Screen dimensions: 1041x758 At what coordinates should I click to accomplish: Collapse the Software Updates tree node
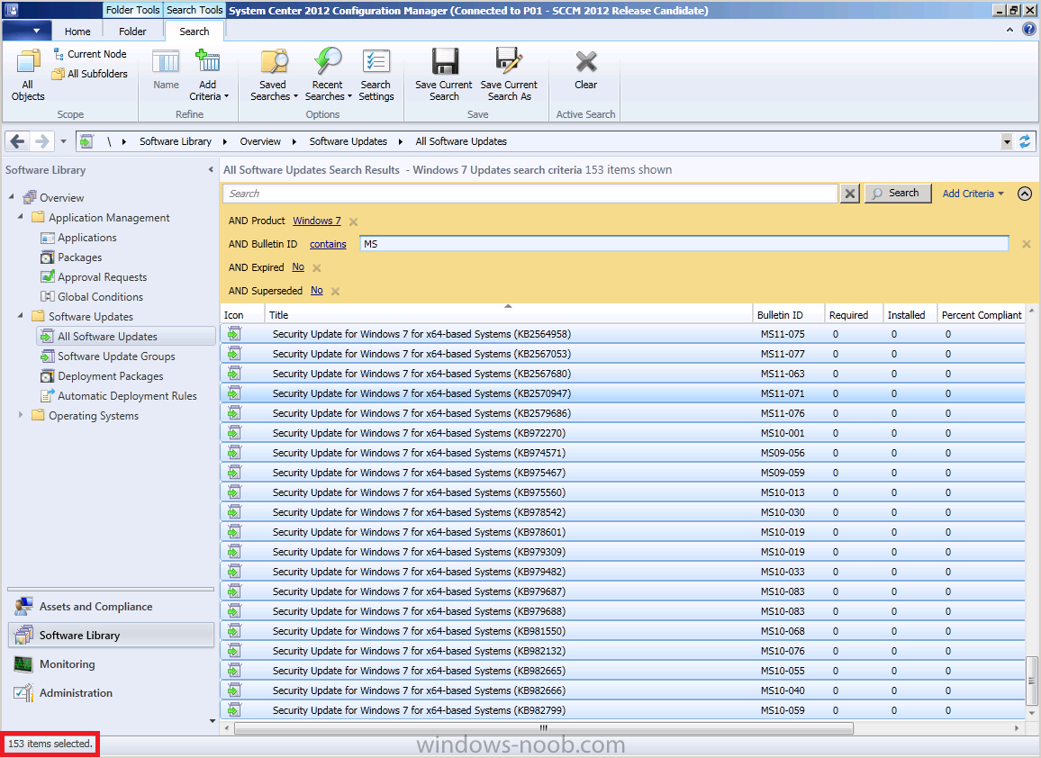(21, 316)
